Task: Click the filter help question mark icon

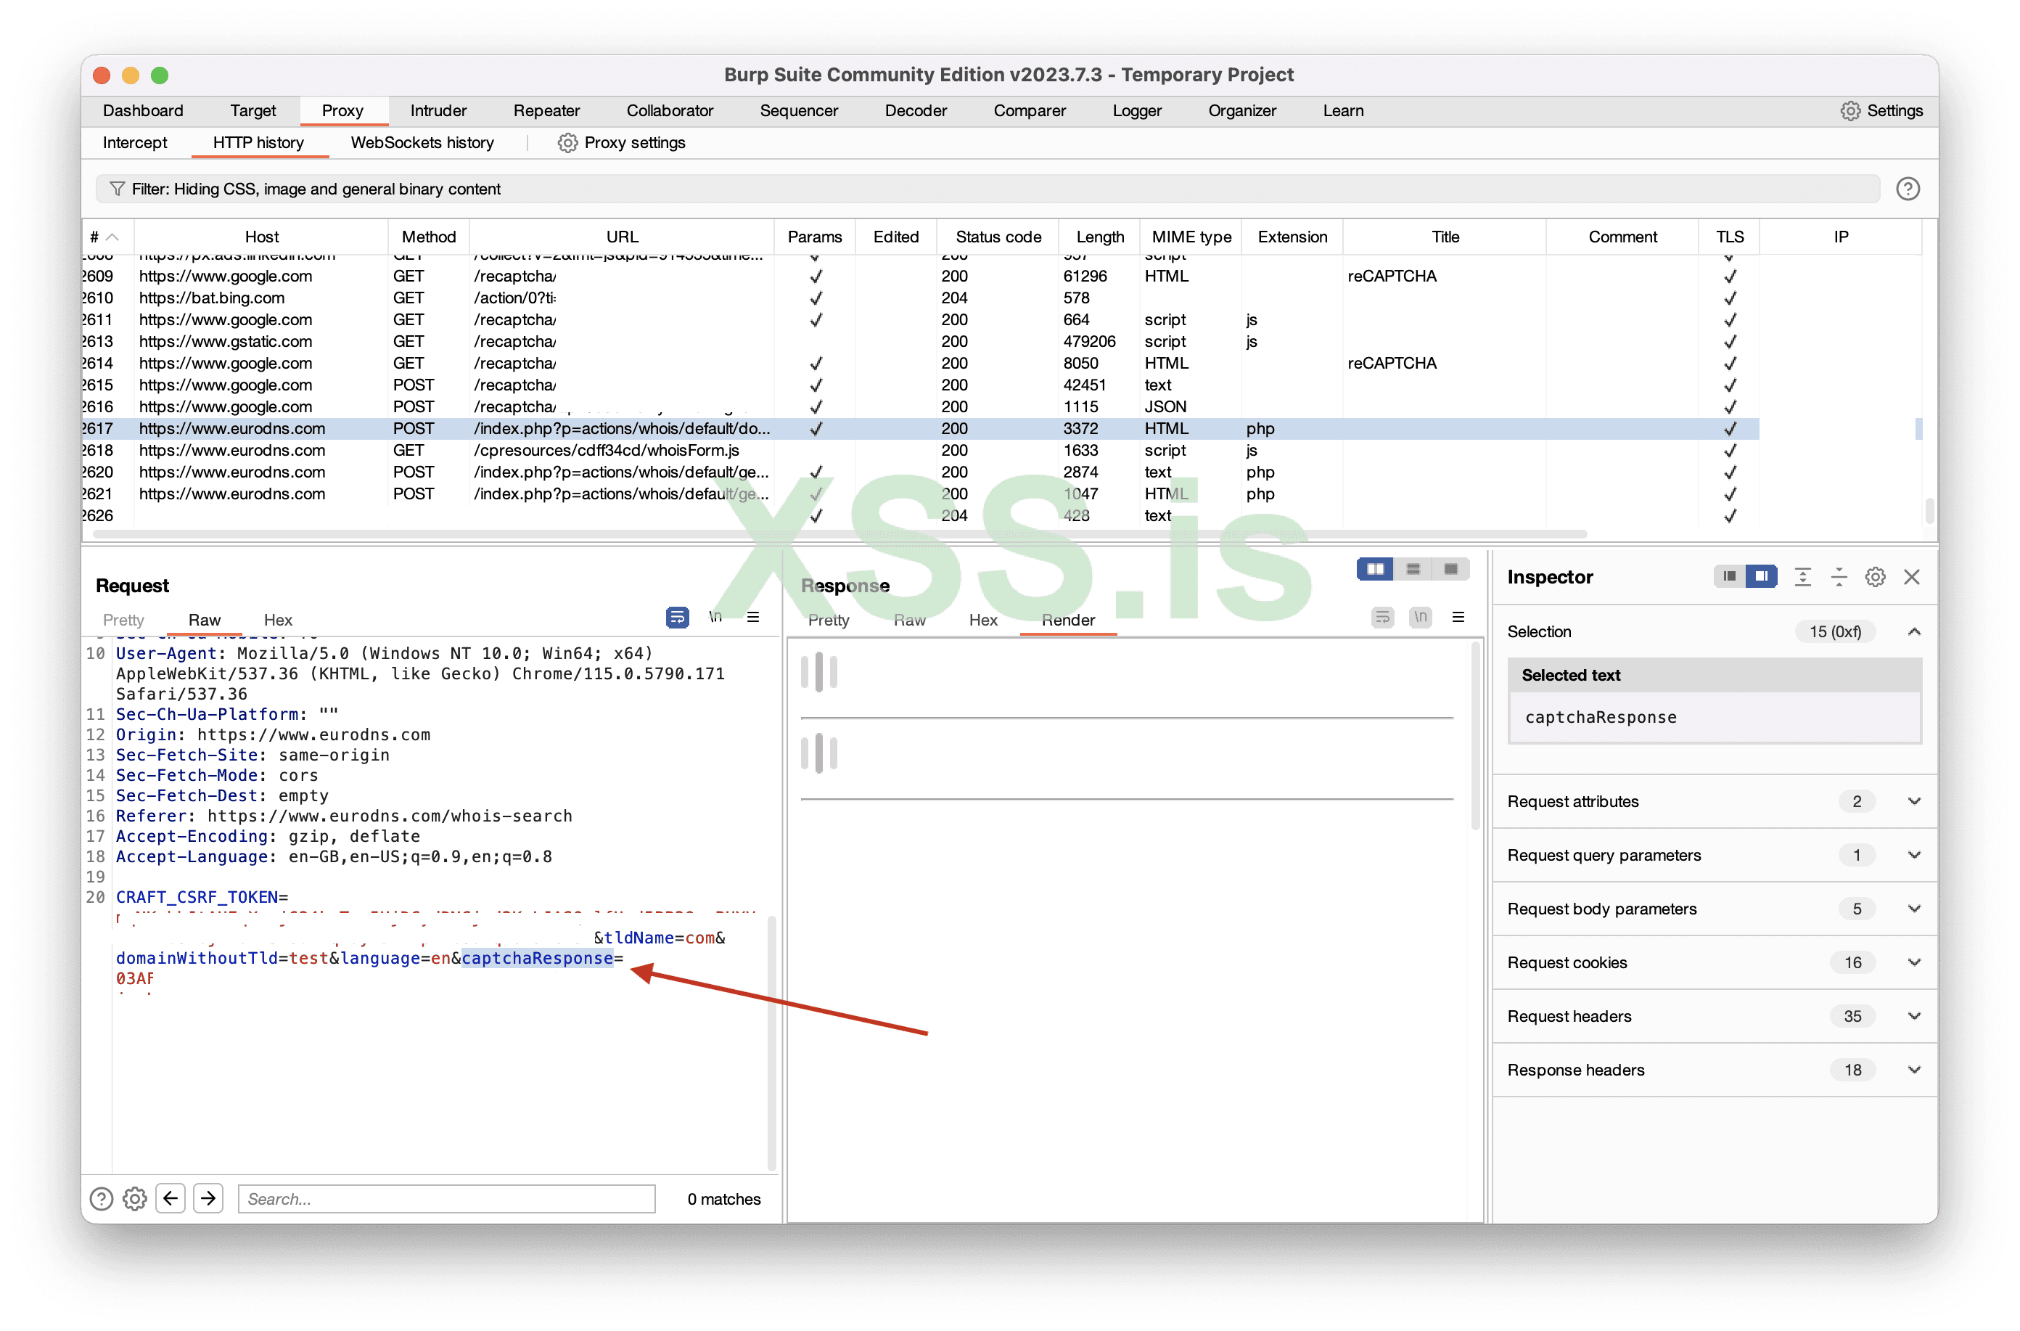Action: pos(1907,189)
